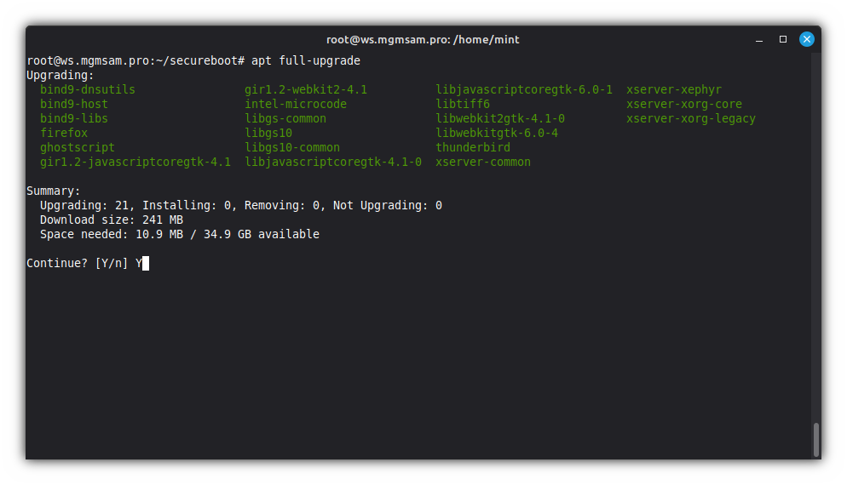Click the intel-microcode package entry

(x=296, y=104)
